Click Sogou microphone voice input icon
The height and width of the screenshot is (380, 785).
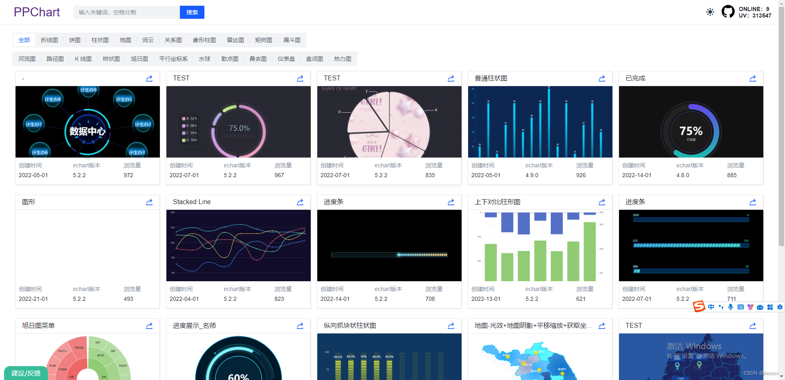tap(731, 307)
